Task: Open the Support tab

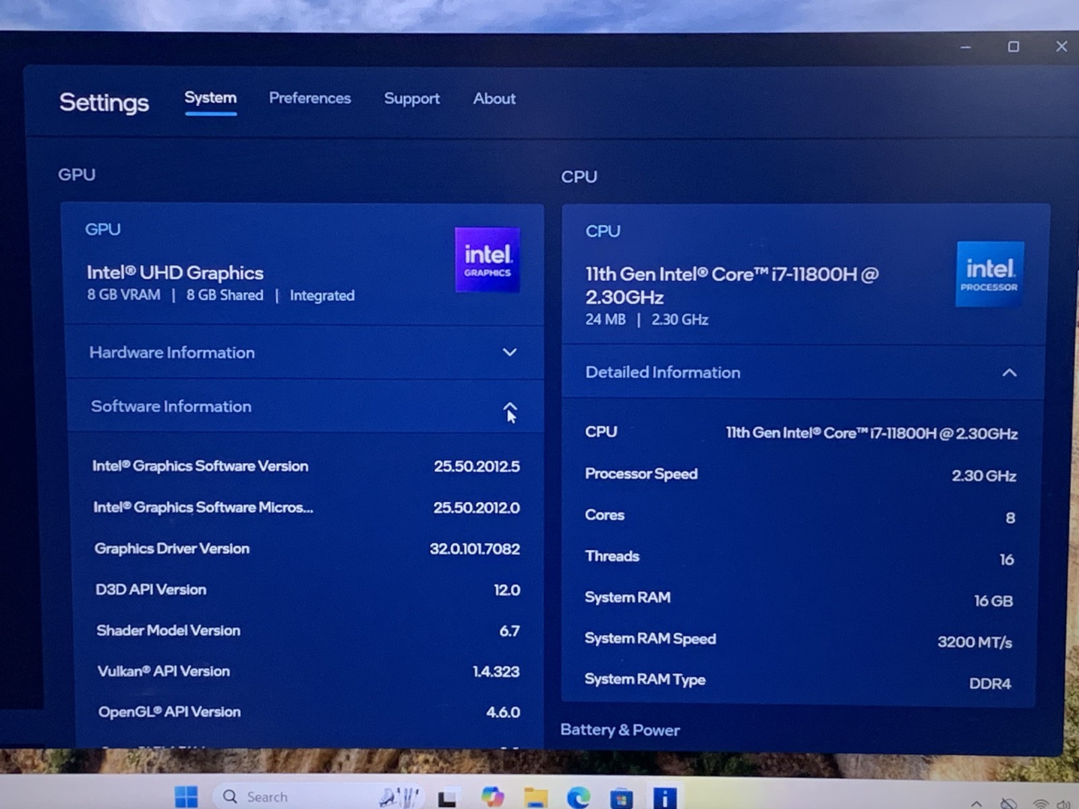Action: [x=411, y=99]
